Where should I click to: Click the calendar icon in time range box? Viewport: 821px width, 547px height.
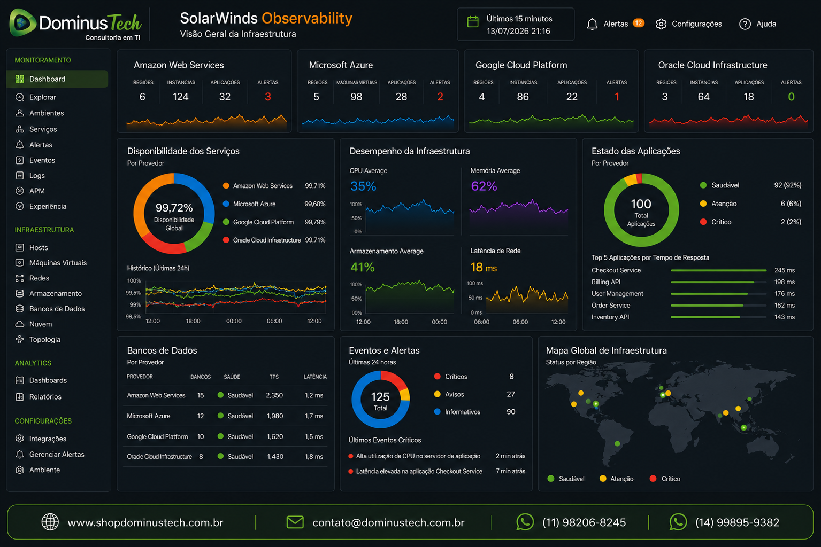pos(473,22)
